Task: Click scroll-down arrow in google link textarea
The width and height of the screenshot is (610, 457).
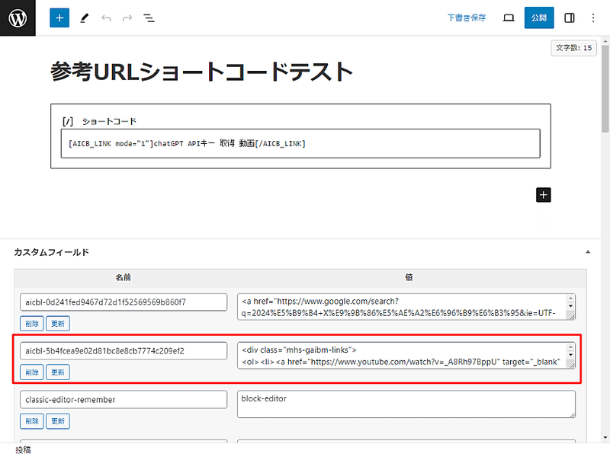Action: click(x=570, y=306)
